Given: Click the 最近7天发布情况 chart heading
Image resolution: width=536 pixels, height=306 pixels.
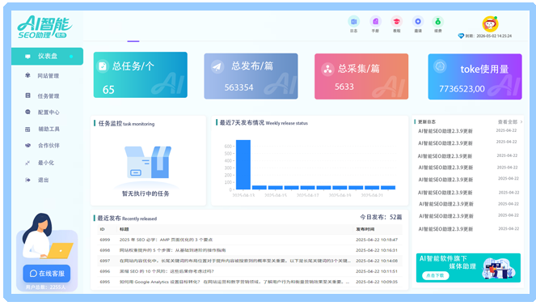Looking at the screenshot, I should click(x=264, y=122).
